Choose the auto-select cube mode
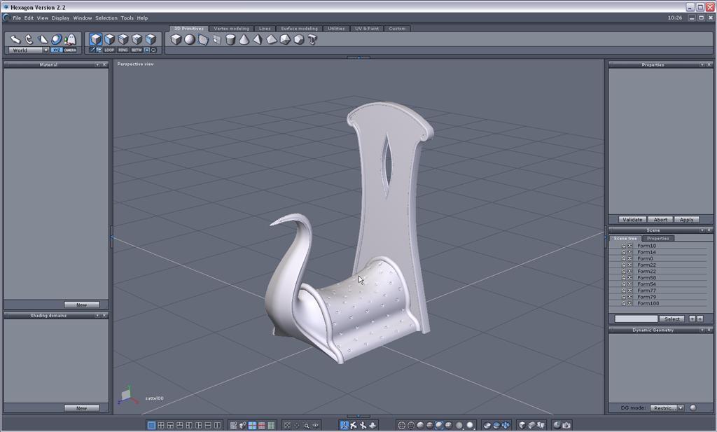 coord(151,39)
